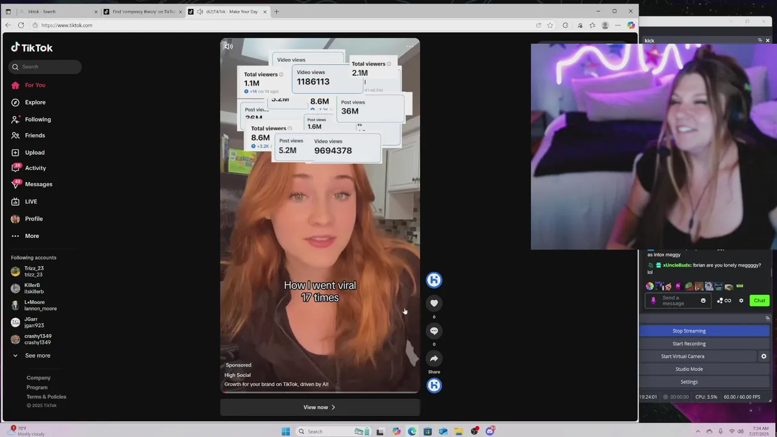Screen dimensions: 777x437
Task: Open the Program footer link
Action: tap(36, 387)
